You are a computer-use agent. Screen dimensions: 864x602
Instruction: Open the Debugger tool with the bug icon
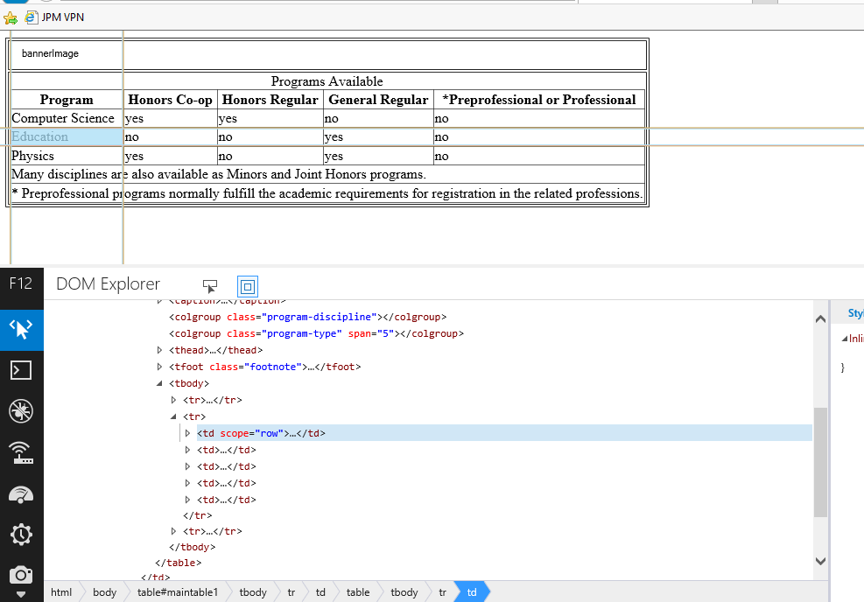(21, 411)
